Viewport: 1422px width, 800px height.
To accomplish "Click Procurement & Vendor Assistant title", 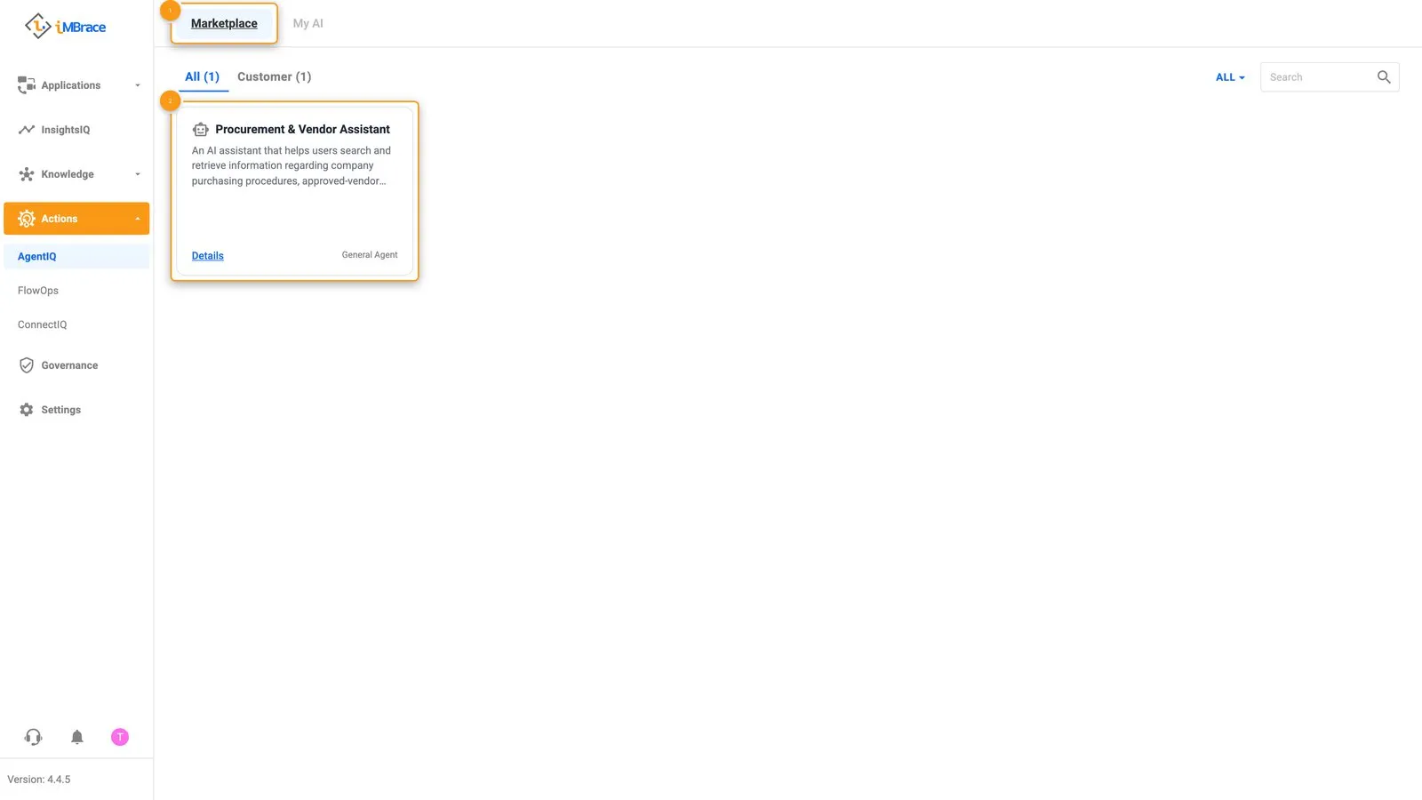I will pos(302,130).
